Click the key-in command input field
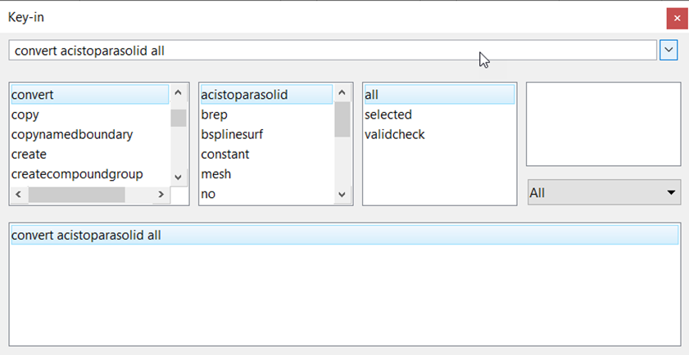 coord(328,51)
